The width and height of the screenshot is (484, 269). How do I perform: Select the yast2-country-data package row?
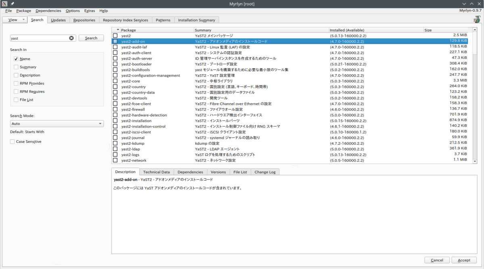[290, 92]
